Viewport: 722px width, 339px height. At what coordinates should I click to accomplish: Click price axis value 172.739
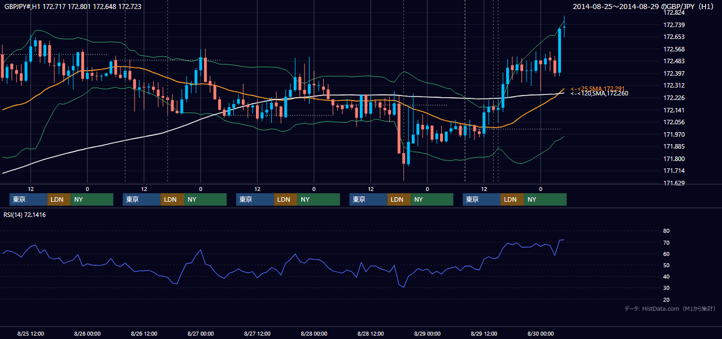point(674,25)
